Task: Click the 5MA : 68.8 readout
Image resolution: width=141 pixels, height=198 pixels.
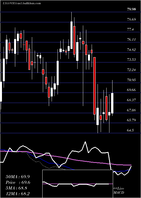Action: point(16,188)
